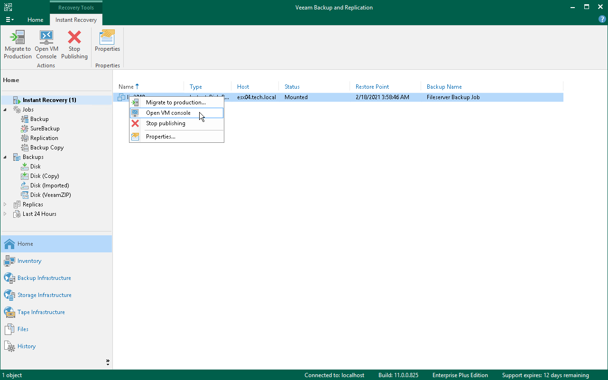This screenshot has width=608, height=380.
Task: Expand the Replicas tree node
Action: (5, 204)
